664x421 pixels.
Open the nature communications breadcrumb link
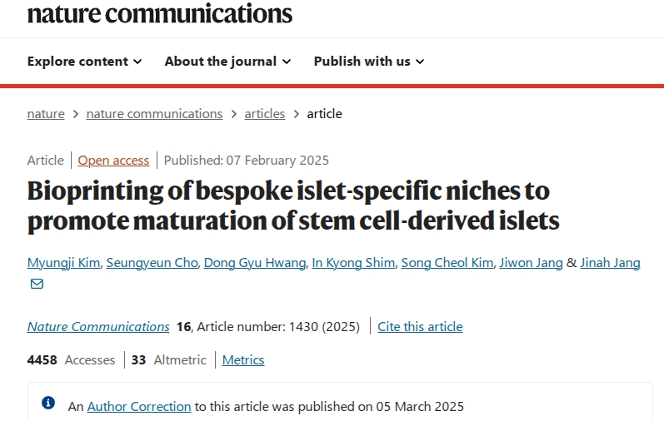pos(154,114)
